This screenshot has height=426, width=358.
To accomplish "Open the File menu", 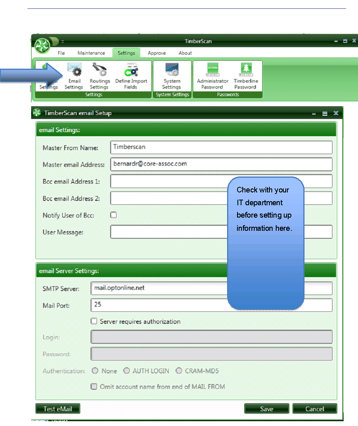I will (61, 53).
